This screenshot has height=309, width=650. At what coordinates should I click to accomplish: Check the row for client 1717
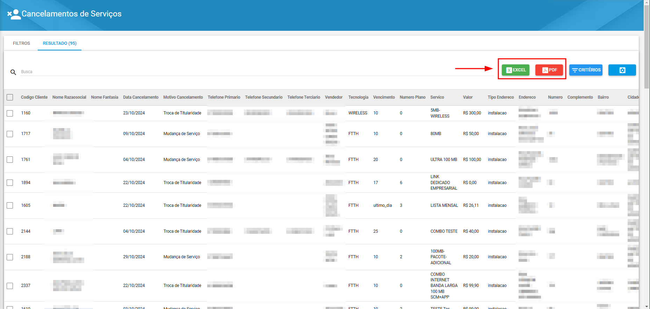point(10,134)
